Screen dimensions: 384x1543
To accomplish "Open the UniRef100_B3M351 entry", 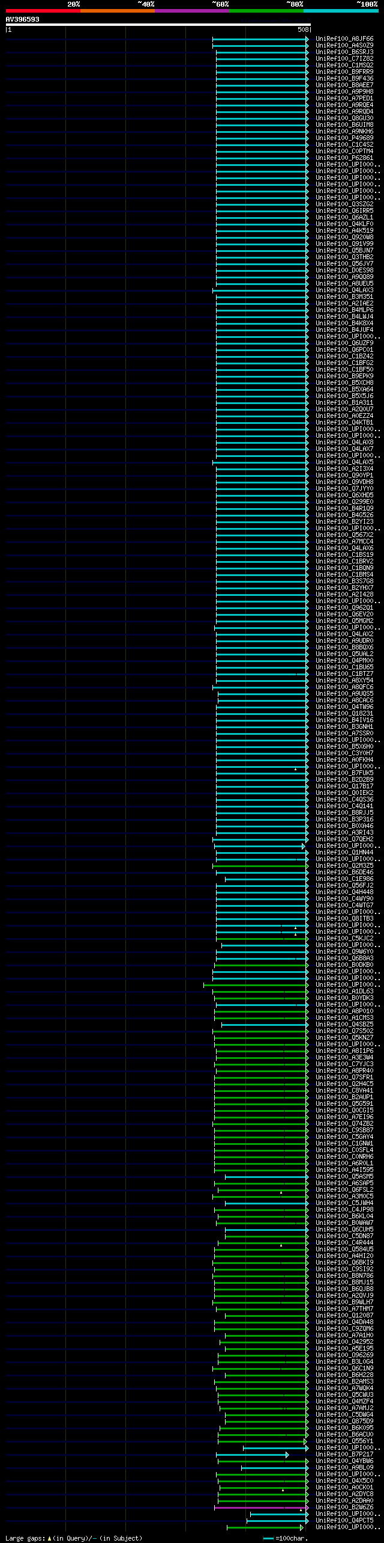I will (344, 297).
